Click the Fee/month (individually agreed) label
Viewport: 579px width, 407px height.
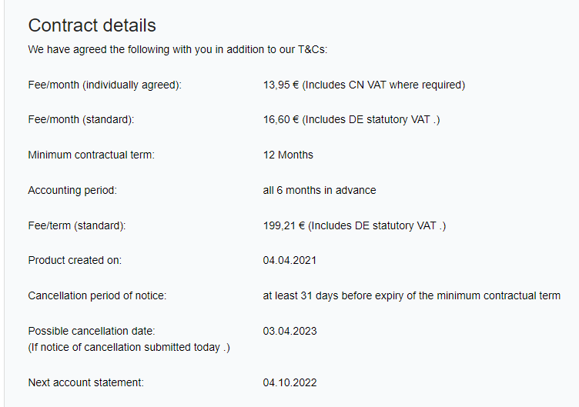pos(105,85)
